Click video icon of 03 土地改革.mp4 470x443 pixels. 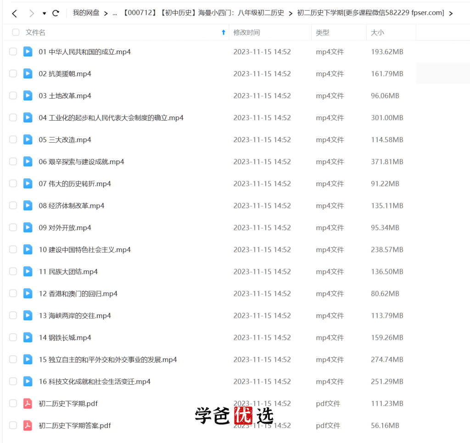pos(28,95)
